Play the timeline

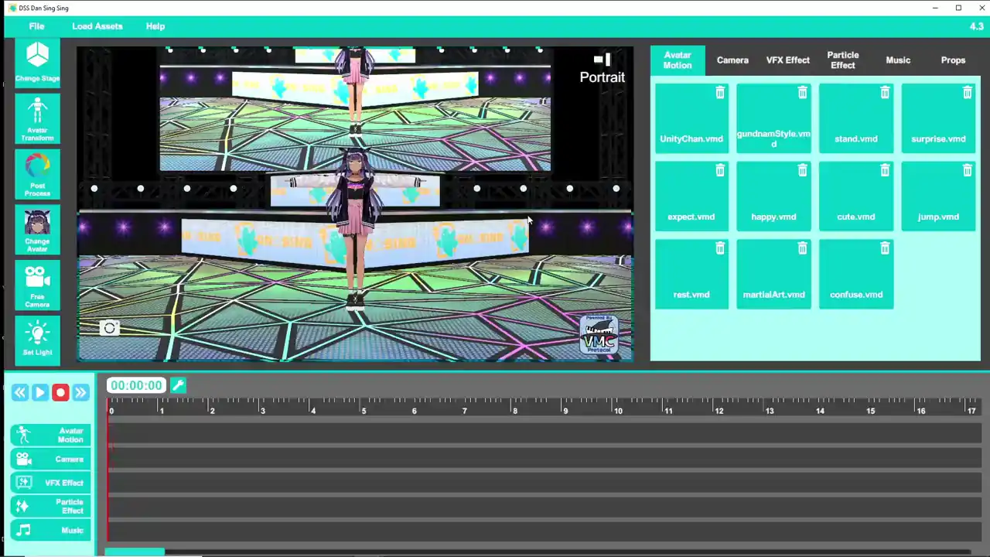(x=39, y=393)
